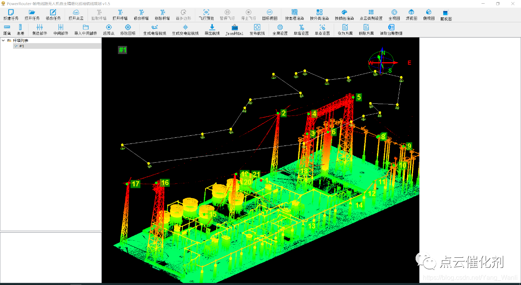Click waypoint marker 5 in viewport
This screenshot has width=521, height=285.
tap(359, 97)
